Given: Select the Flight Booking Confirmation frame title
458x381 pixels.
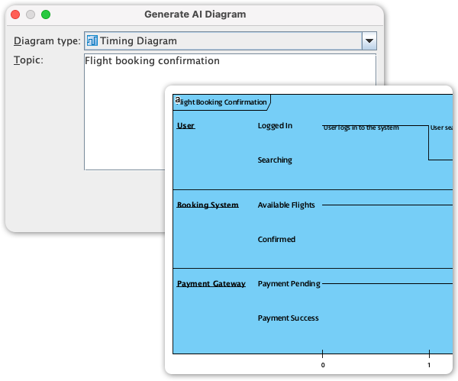Looking at the screenshot, I should coord(223,102).
